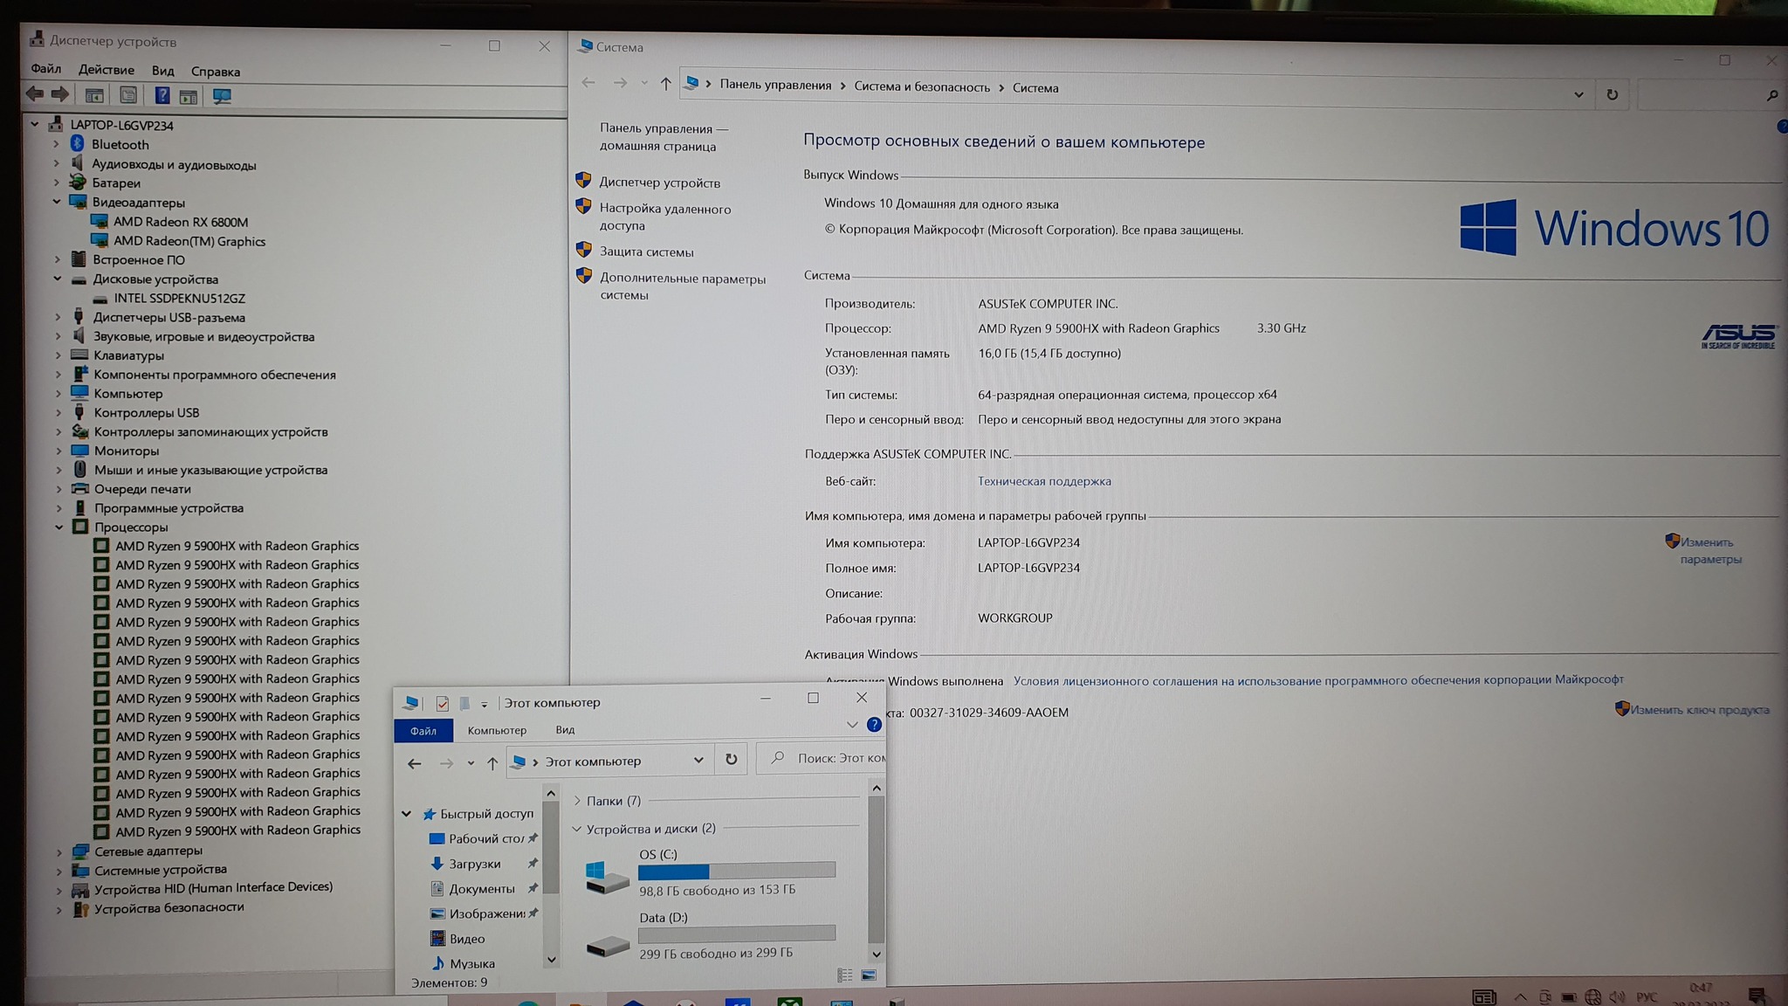Screen dimensions: 1788x1006
Task: Open Техническая поддержка website link
Action: point(1044,480)
